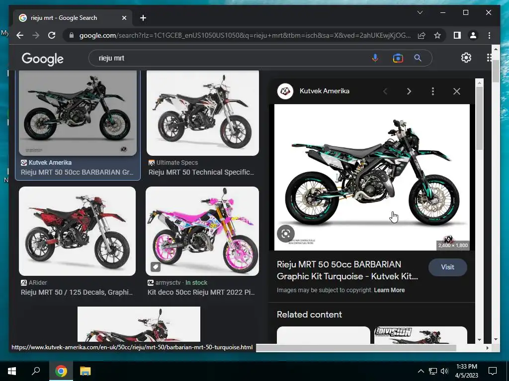Click Rieju MRT 50 50cc BARBARIAN result title

click(x=77, y=172)
